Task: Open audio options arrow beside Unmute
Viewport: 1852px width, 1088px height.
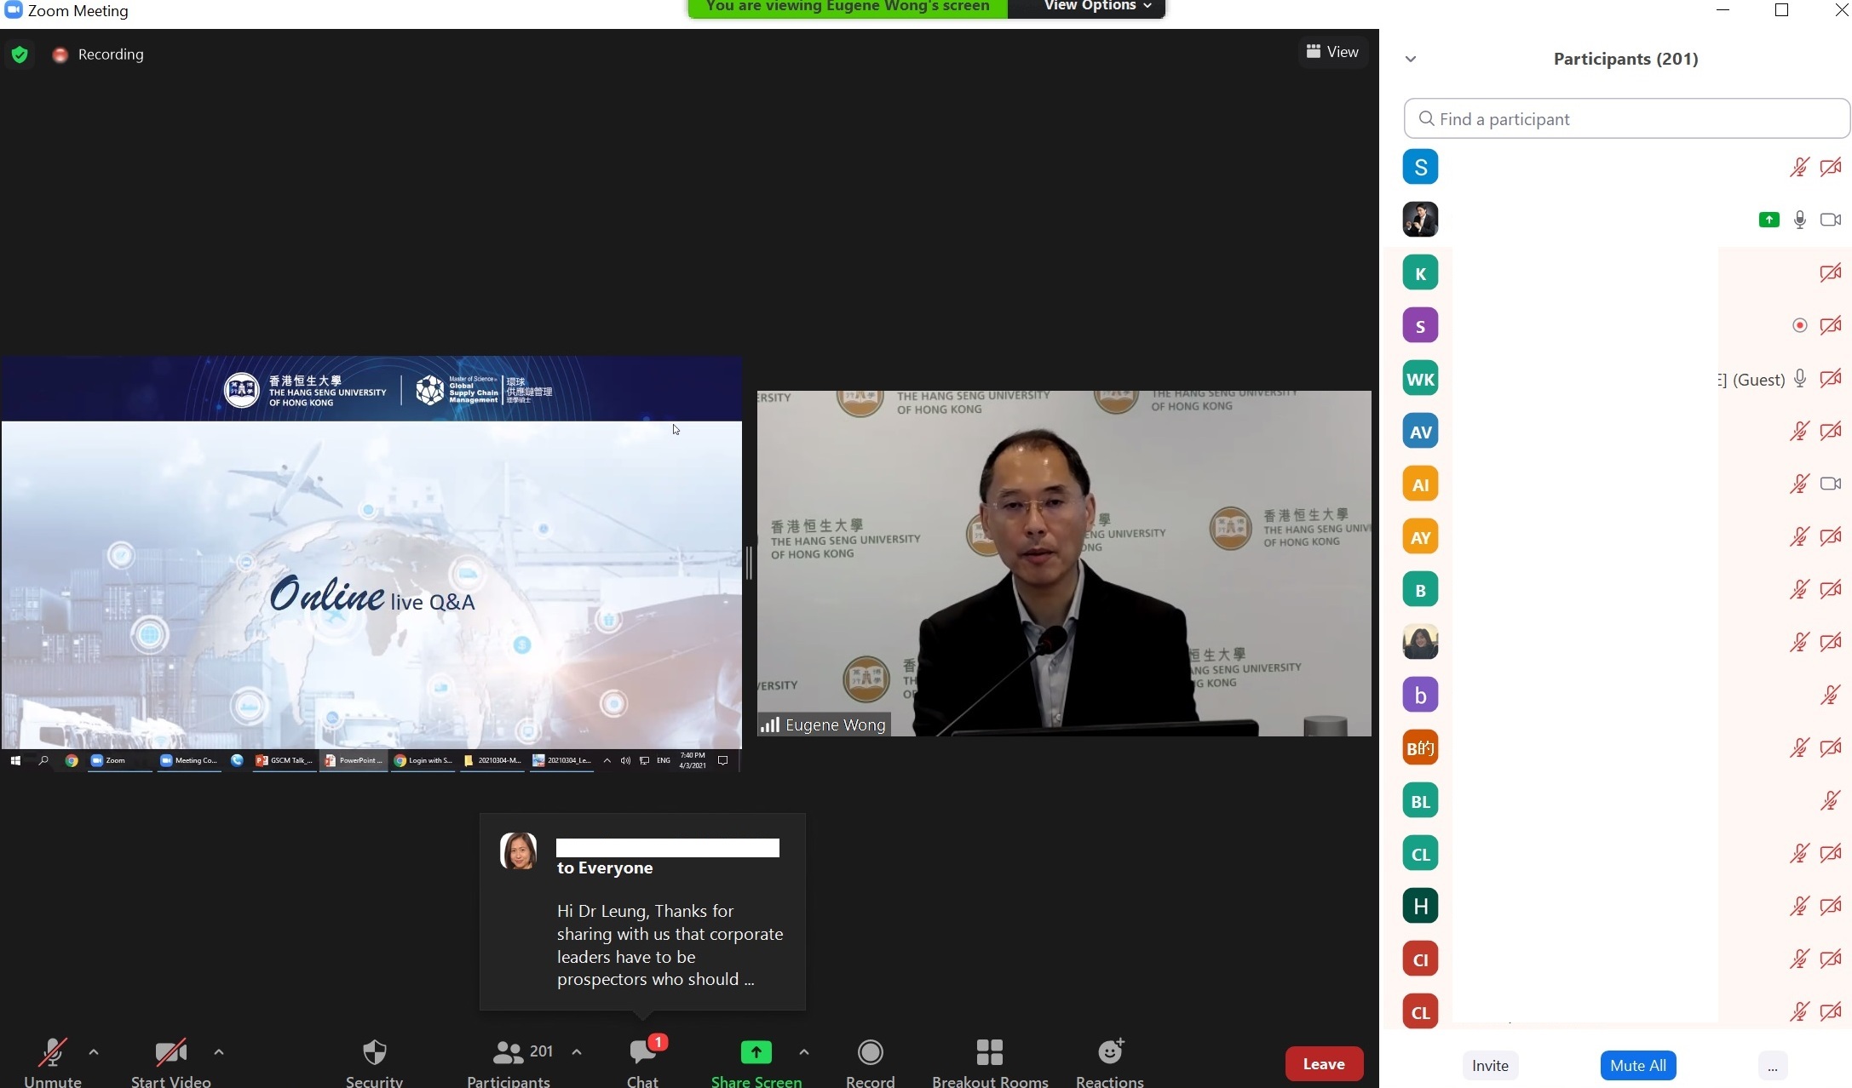Action: coord(94,1052)
